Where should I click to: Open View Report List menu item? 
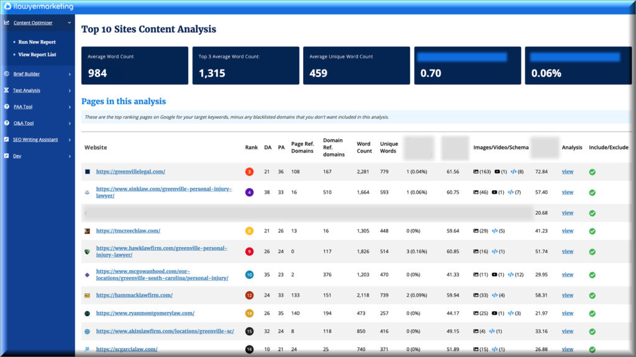coord(37,55)
